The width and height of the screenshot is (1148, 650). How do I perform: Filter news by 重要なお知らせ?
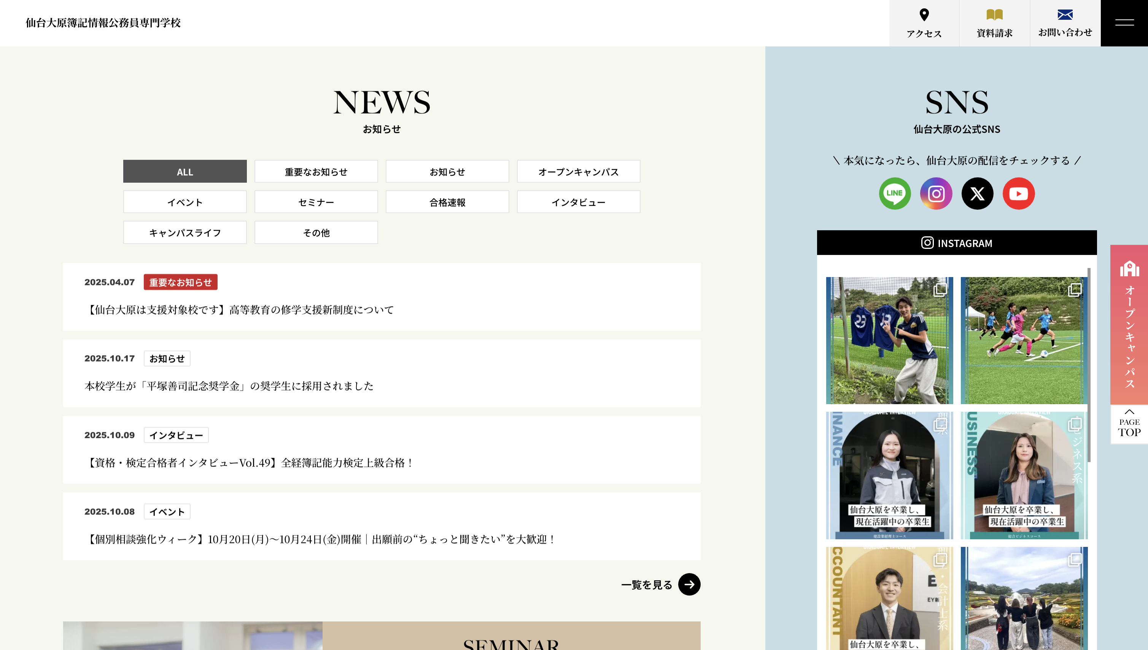[316, 171]
